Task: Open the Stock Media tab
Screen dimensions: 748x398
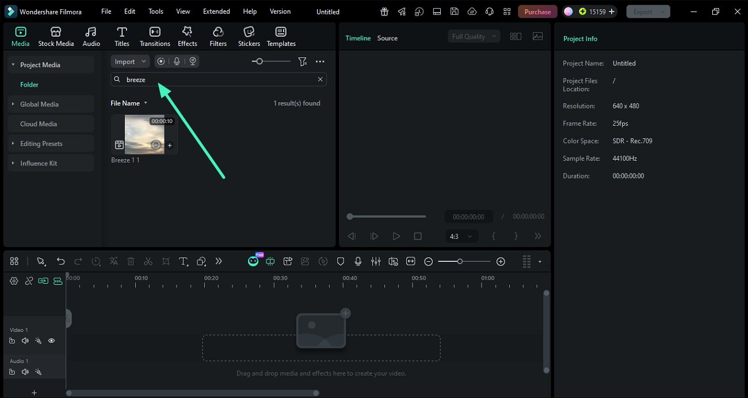Action: [56, 37]
